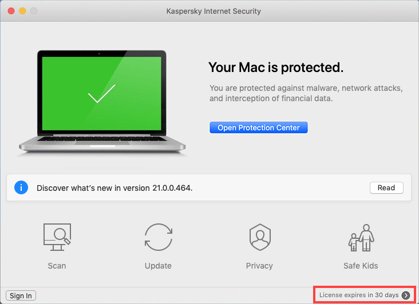Select the Safe Kids label text

click(361, 266)
